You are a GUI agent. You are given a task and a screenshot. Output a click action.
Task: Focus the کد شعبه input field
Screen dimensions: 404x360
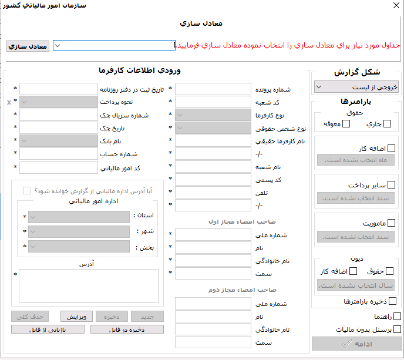(213, 102)
